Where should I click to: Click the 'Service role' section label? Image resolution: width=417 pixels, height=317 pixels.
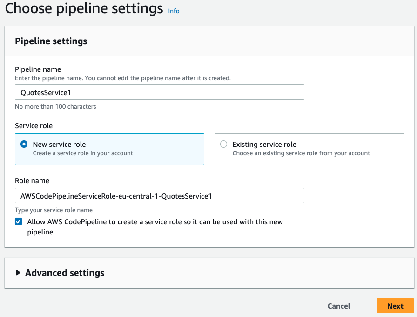(34, 126)
